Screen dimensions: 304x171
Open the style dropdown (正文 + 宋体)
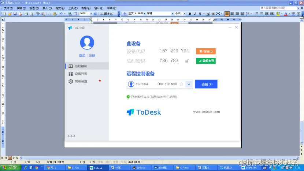click(x=144, y=14)
